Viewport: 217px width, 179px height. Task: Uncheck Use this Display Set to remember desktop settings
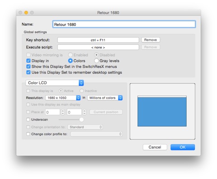tap(28, 73)
